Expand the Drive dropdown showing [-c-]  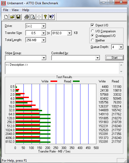tap(43, 26)
